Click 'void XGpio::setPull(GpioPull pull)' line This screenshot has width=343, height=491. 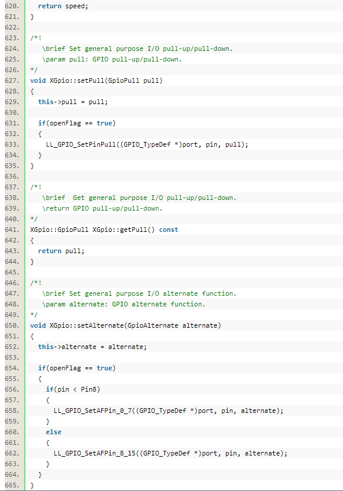point(96,80)
